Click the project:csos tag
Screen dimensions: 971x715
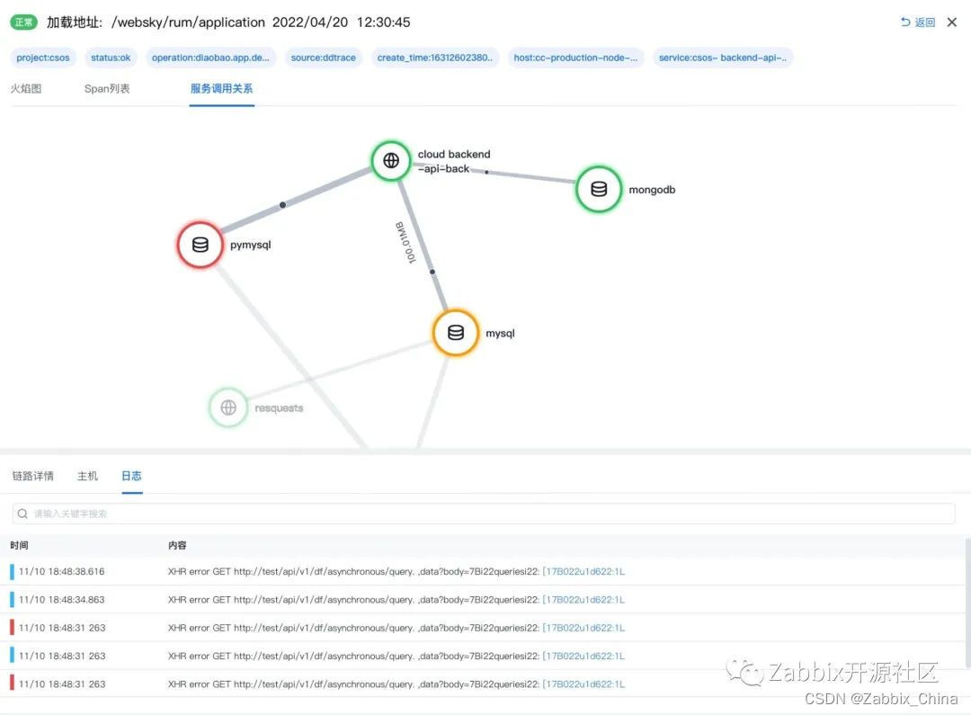(43, 58)
